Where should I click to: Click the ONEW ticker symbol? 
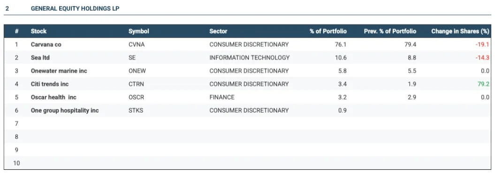click(x=137, y=71)
